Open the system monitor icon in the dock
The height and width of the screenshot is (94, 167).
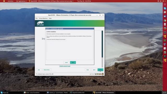(165, 40)
